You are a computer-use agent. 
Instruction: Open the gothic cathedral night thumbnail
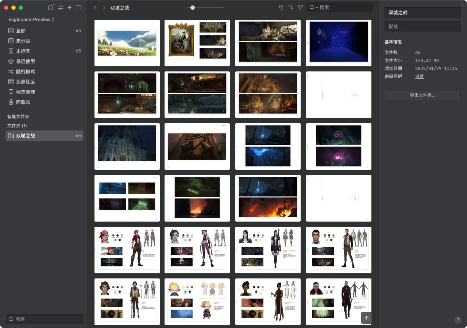127,147
